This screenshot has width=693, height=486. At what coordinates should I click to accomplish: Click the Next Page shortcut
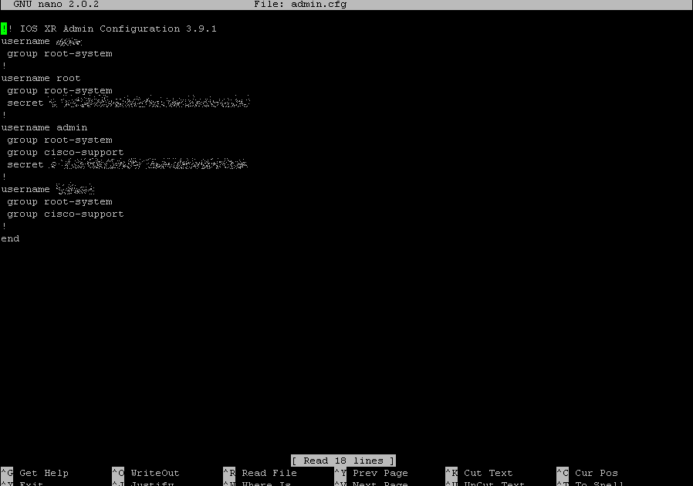[x=380, y=484]
